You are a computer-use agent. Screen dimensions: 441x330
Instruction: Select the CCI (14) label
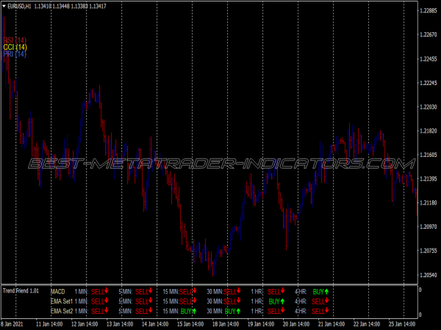coord(15,47)
